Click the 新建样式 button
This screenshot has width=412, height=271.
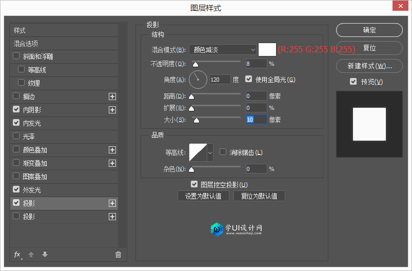point(369,66)
